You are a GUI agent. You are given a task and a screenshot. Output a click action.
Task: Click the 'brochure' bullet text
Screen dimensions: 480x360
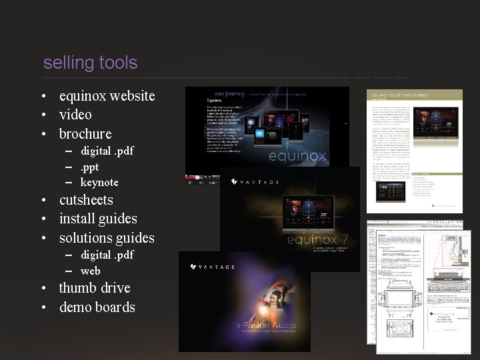pyautogui.click(x=85, y=134)
